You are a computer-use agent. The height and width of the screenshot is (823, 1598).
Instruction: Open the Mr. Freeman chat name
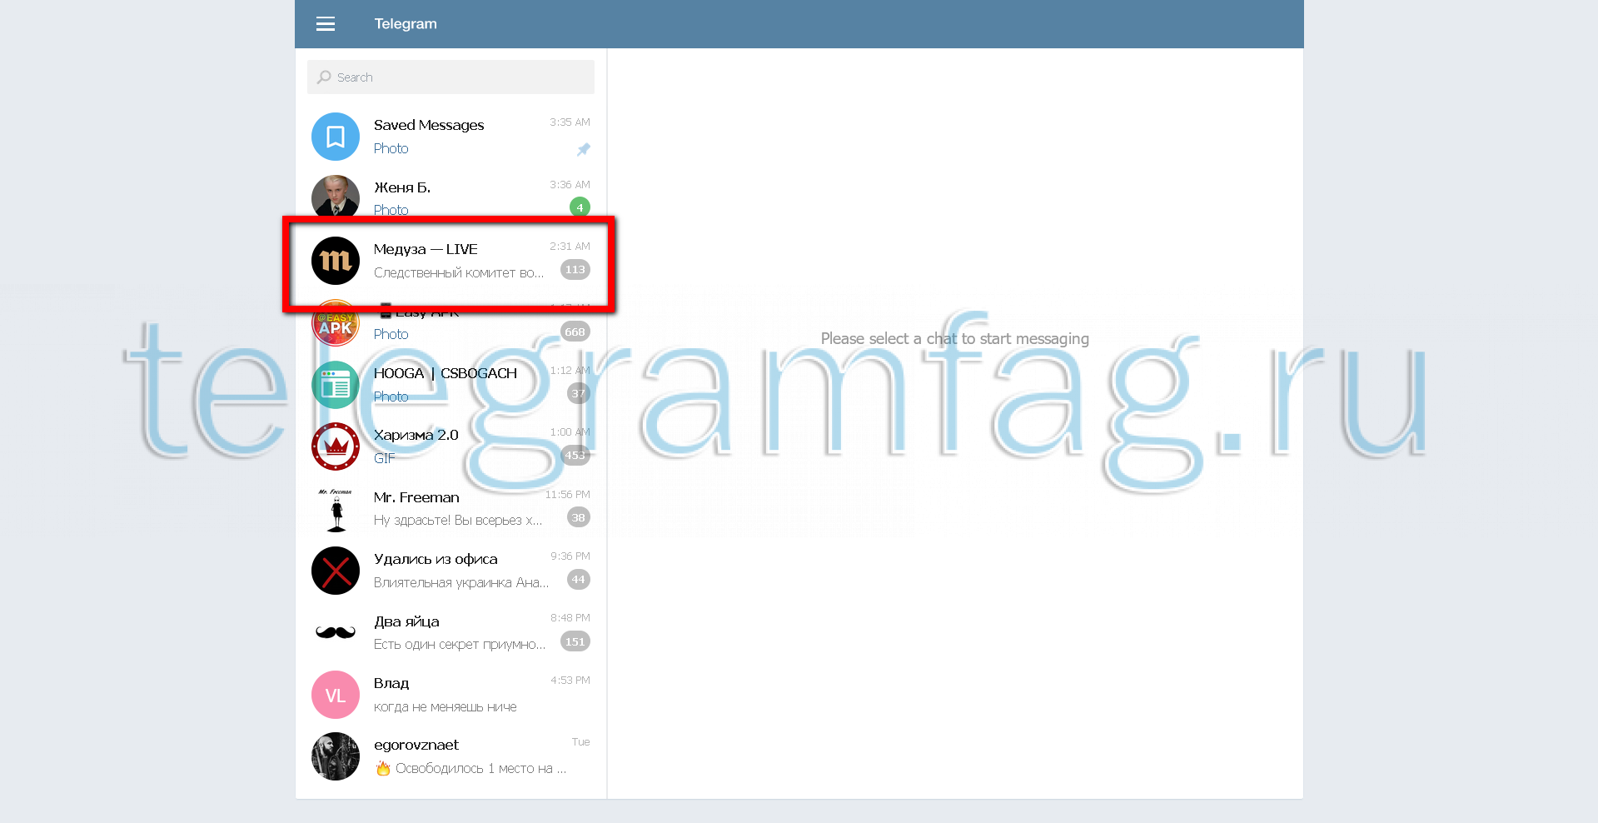coord(416,497)
